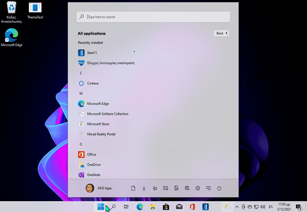Open Start11 from the taskbar
The width and height of the screenshot is (307, 212).
click(x=205, y=207)
